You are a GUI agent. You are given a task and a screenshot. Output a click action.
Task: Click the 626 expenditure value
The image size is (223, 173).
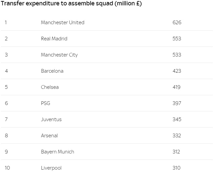tap(176, 23)
